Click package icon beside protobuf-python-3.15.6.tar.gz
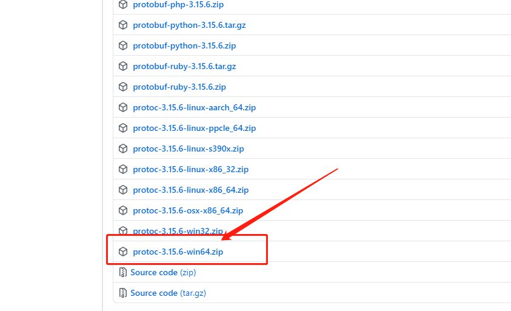This screenshot has height=311, width=511. [123, 25]
